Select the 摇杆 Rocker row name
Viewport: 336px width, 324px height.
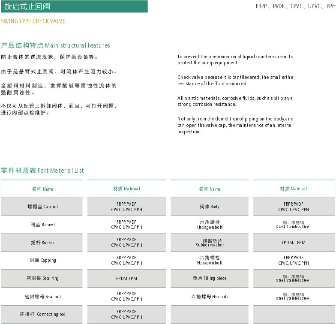click(42, 243)
